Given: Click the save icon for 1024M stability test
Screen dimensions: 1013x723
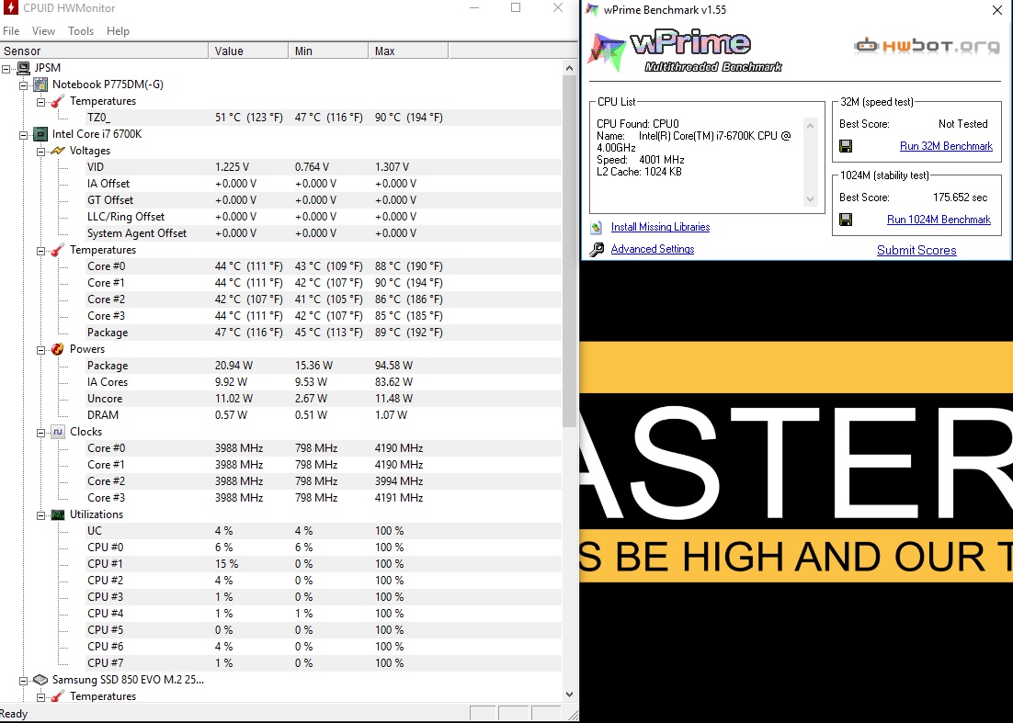Looking at the screenshot, I should [x=845, y=220].
